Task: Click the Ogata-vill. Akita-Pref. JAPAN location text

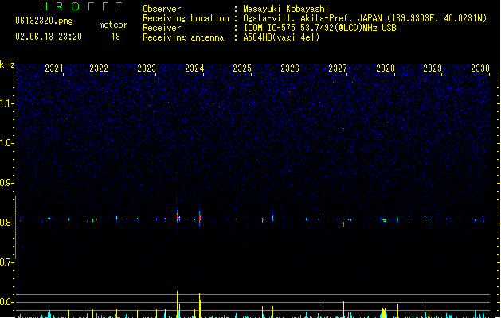Action: coord(365,18)
